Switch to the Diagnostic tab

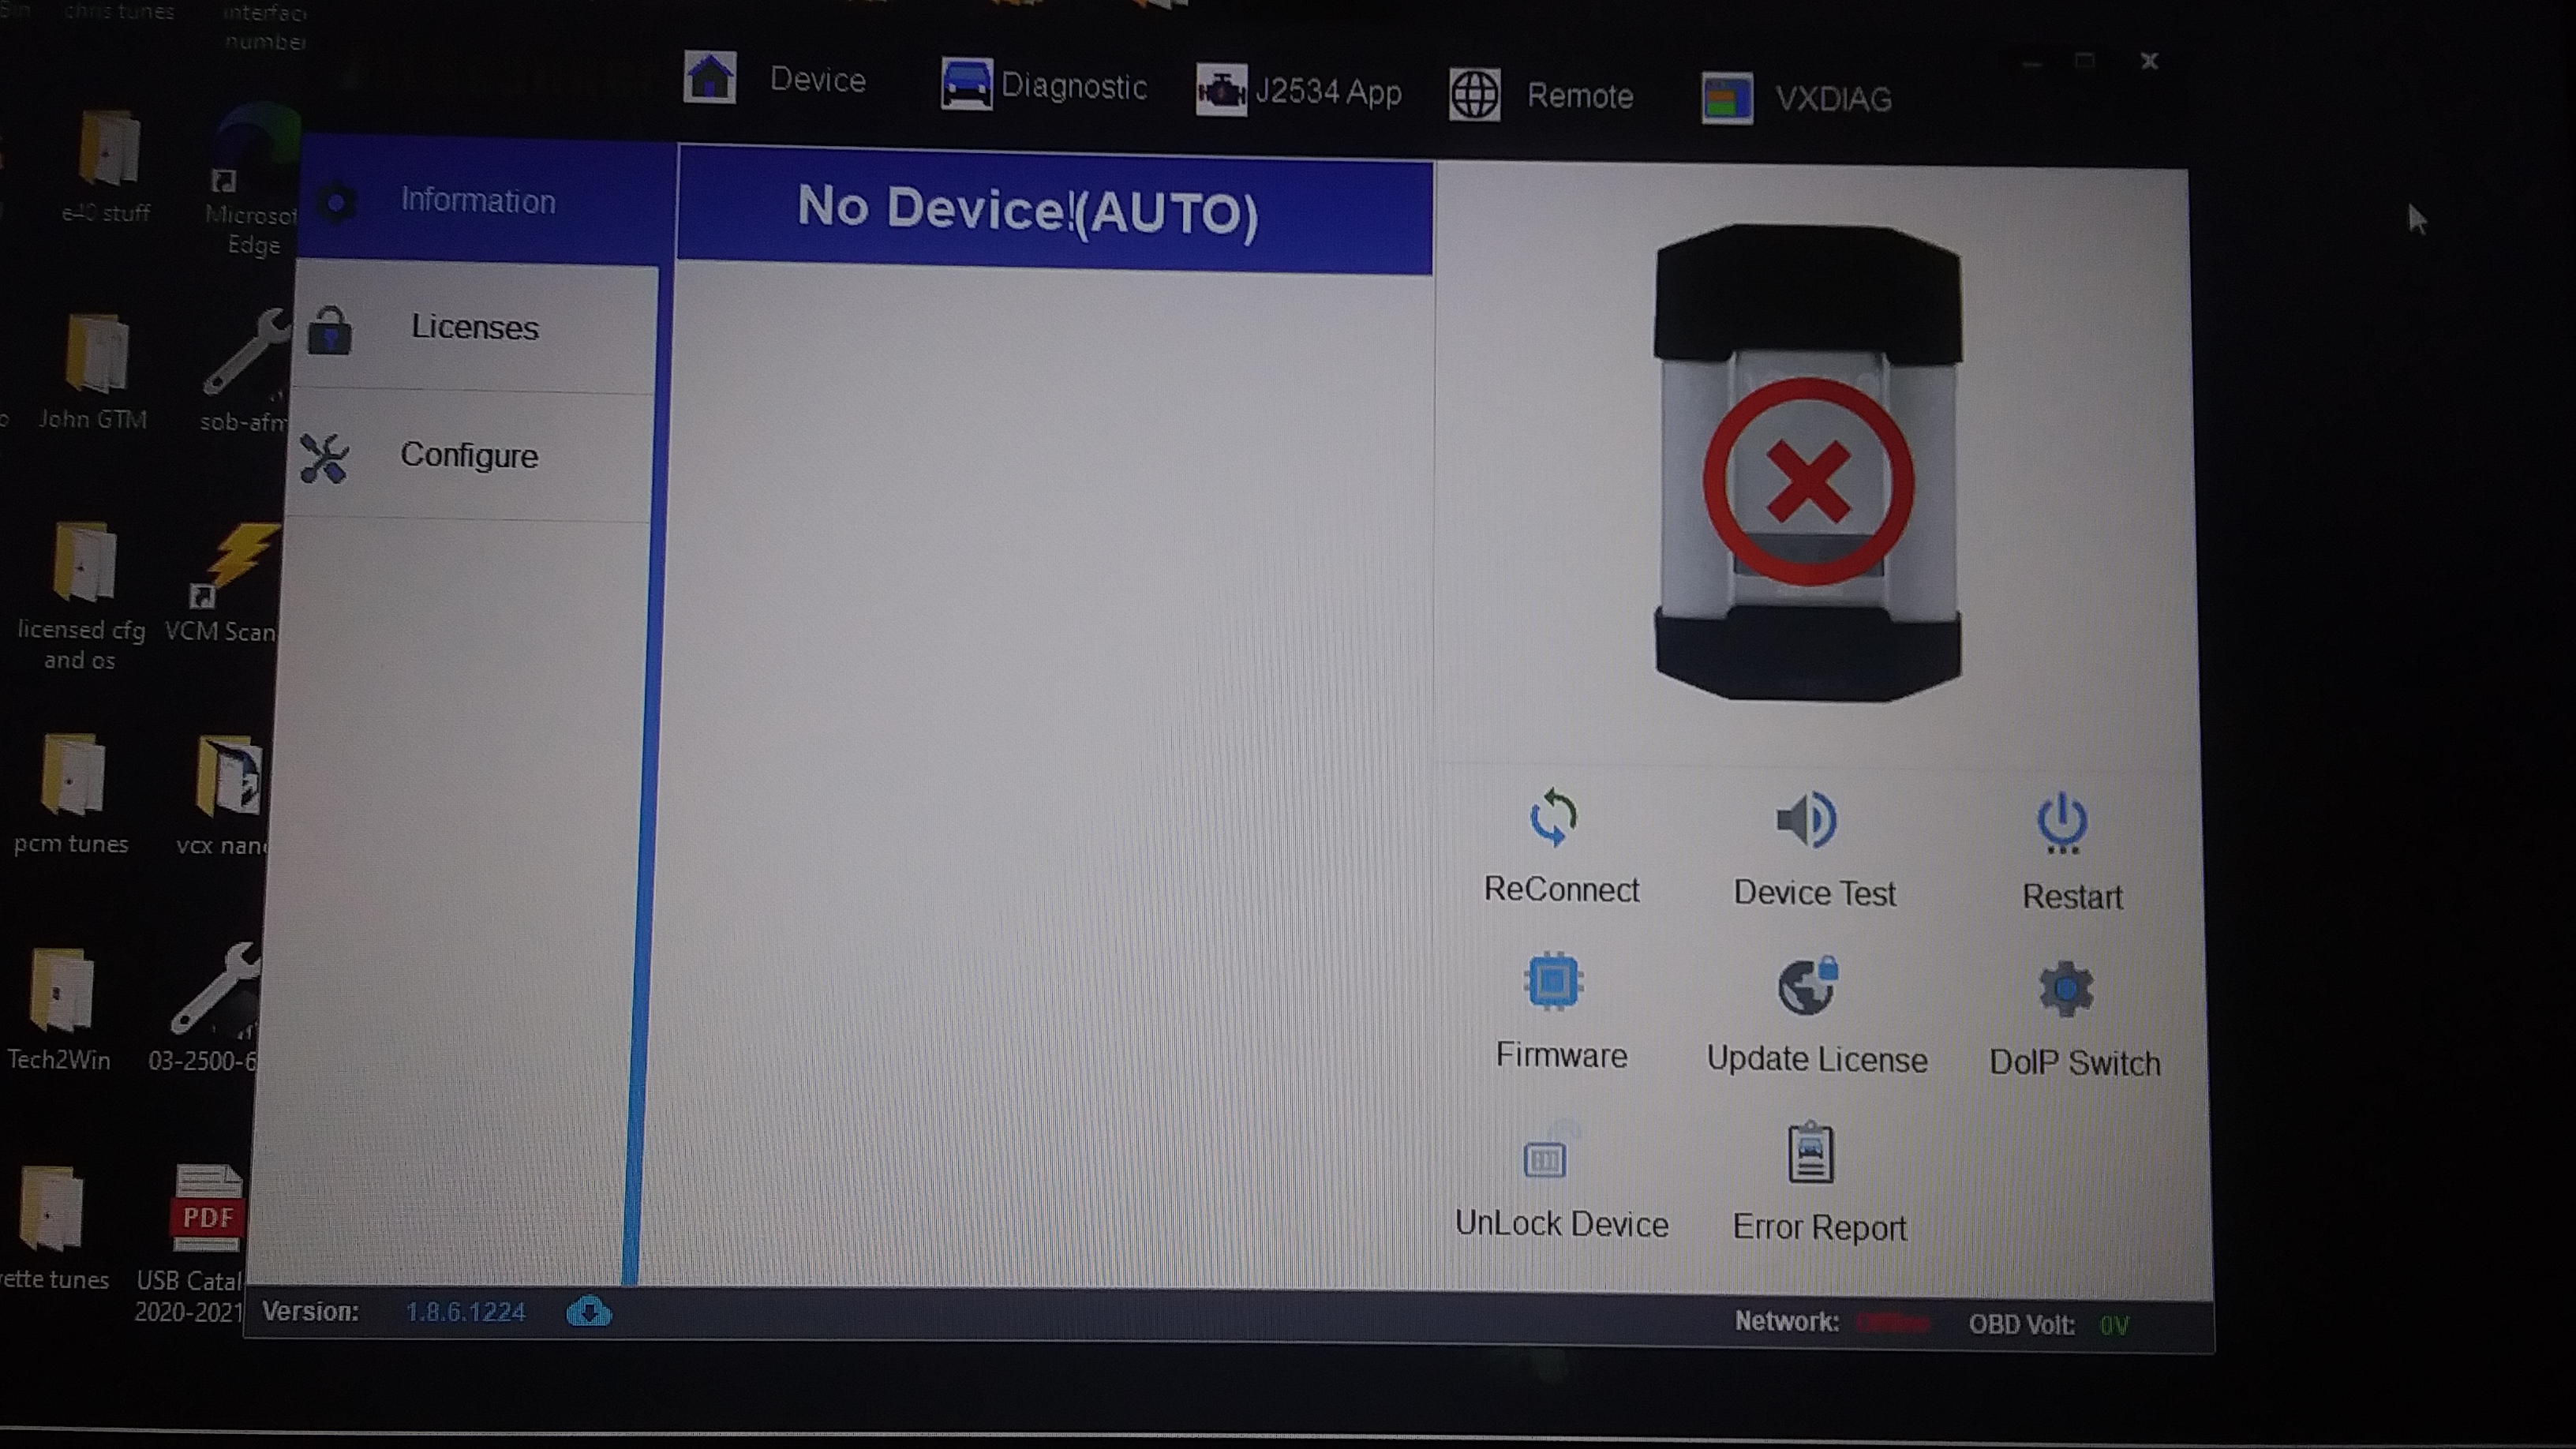click(x=1043, y=85)
